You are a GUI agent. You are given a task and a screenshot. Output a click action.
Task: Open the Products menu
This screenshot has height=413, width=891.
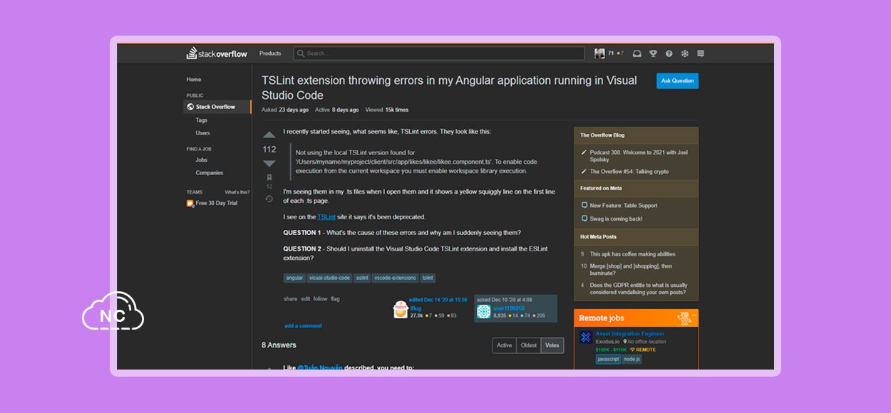pos(270,53)
